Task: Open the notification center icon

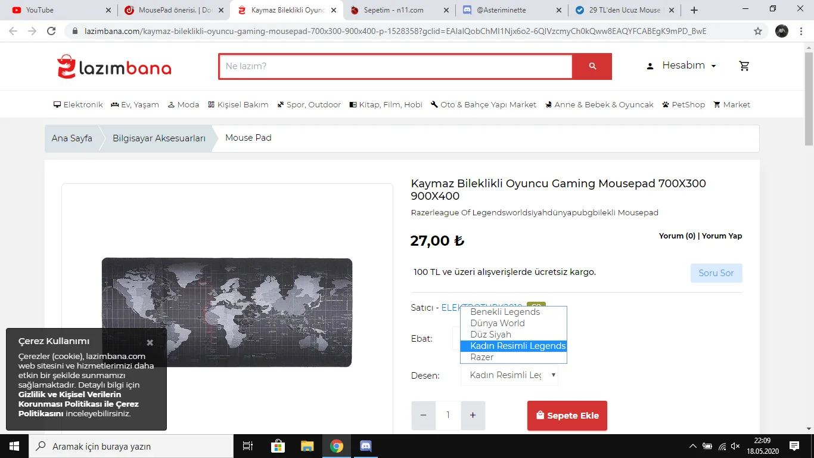Action: point(794,446)
